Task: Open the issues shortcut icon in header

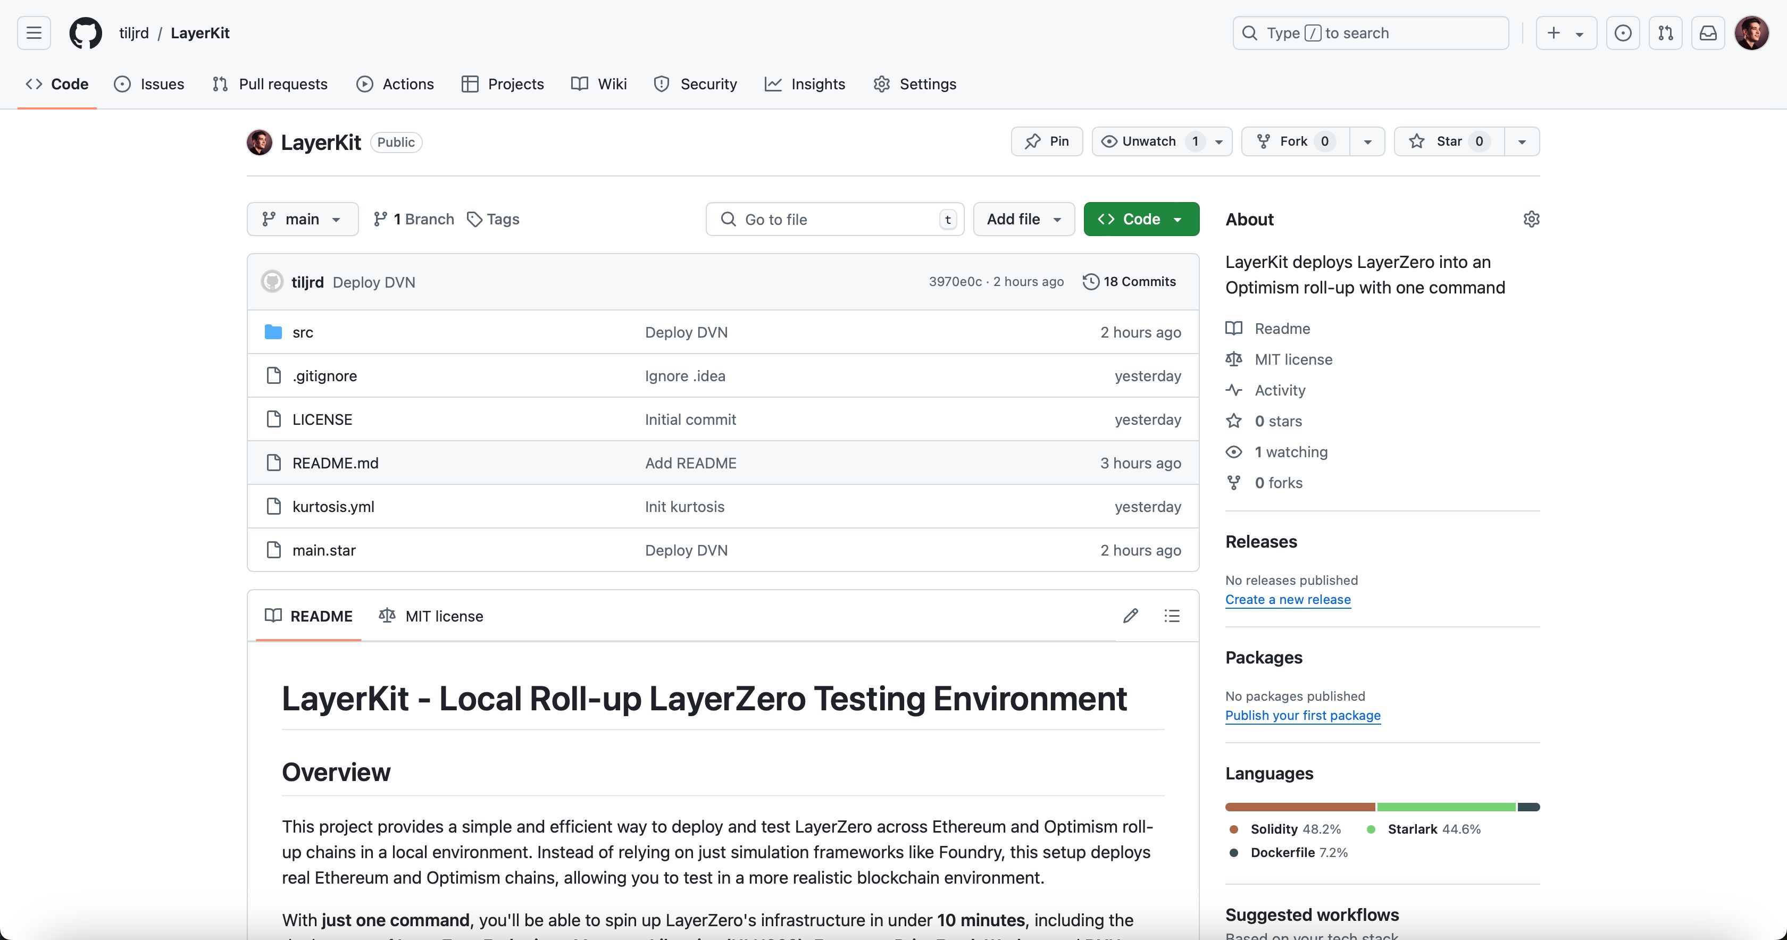Action: pyautogui.click(x=1623, y=32)
